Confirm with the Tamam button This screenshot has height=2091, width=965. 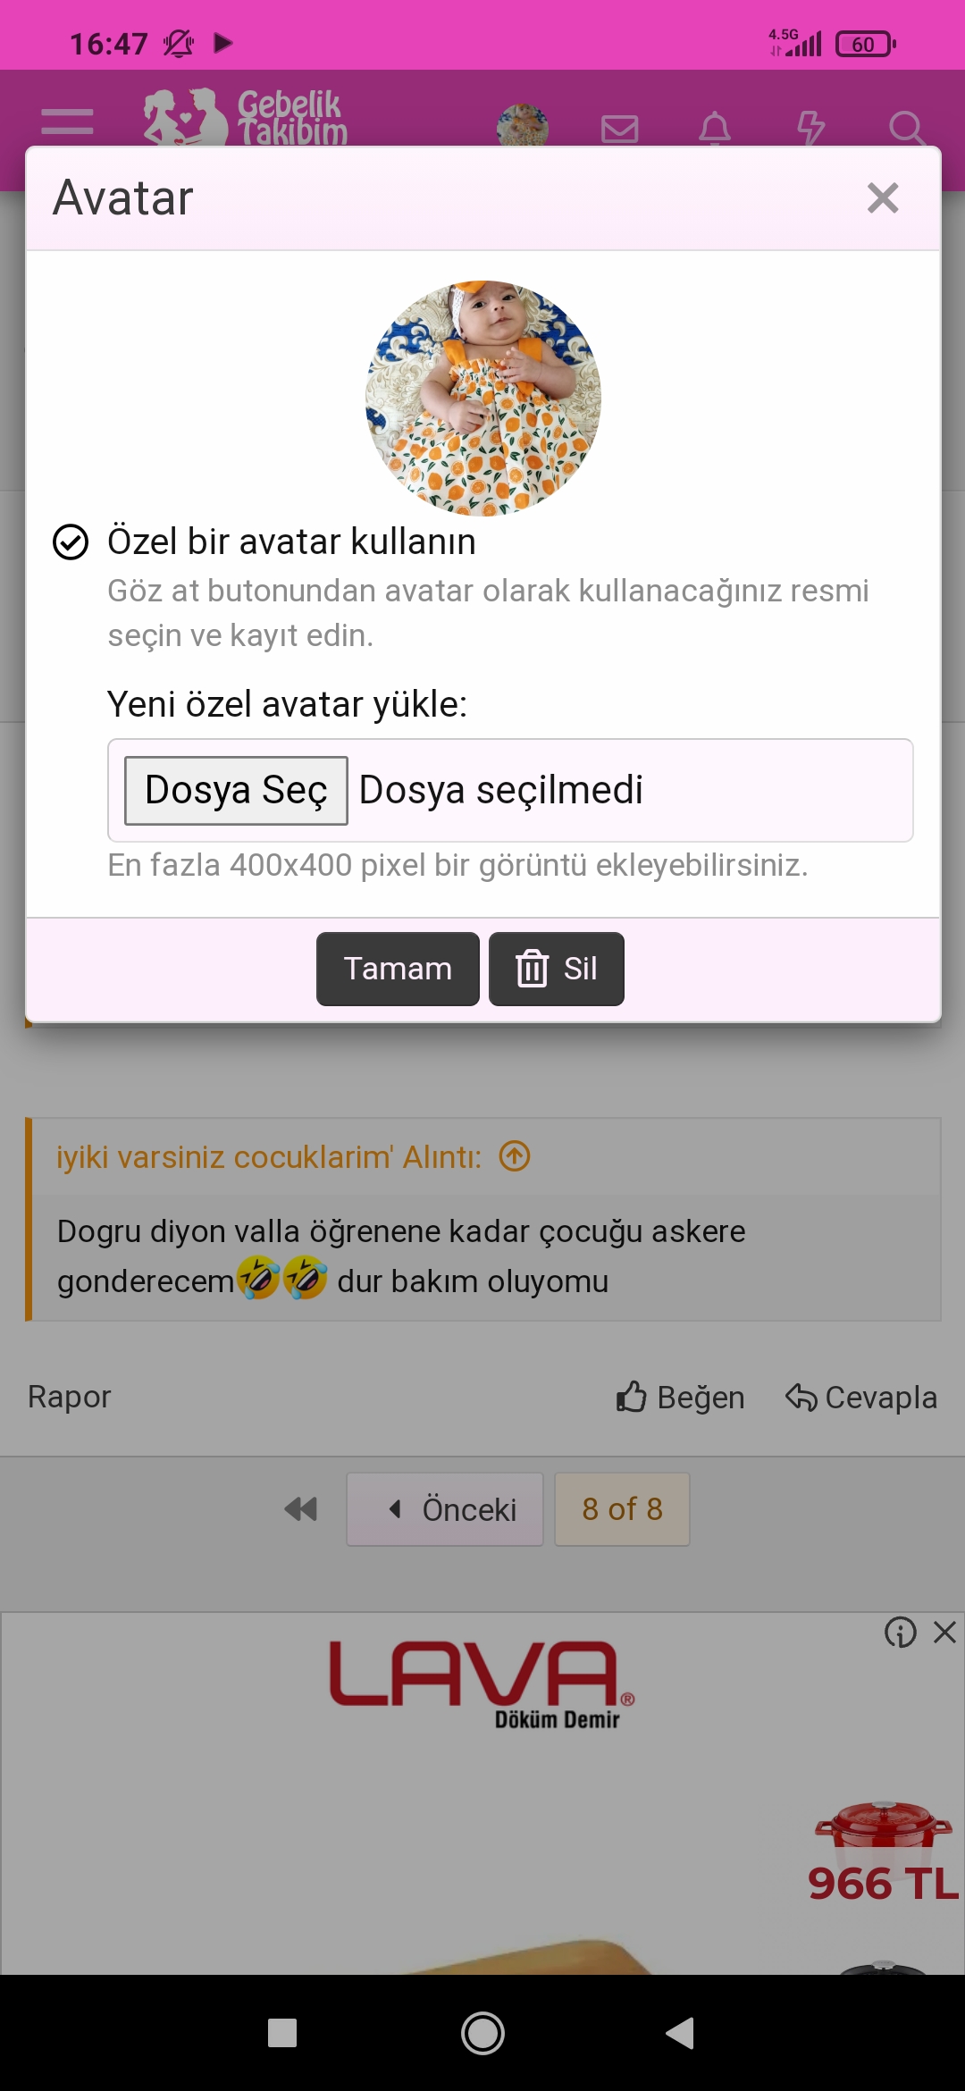tap(398, 969)
